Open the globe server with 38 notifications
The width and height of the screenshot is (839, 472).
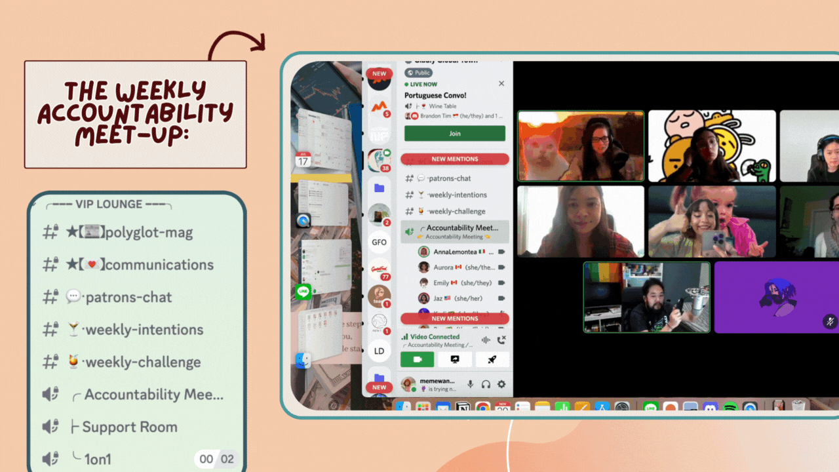click(x=379, y=160)
